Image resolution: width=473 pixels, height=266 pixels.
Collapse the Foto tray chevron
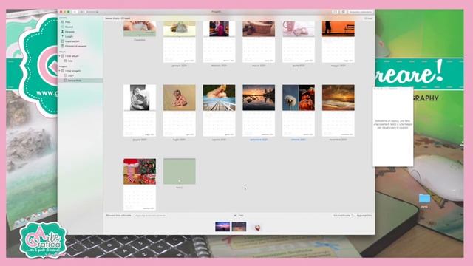pos(235,215)
